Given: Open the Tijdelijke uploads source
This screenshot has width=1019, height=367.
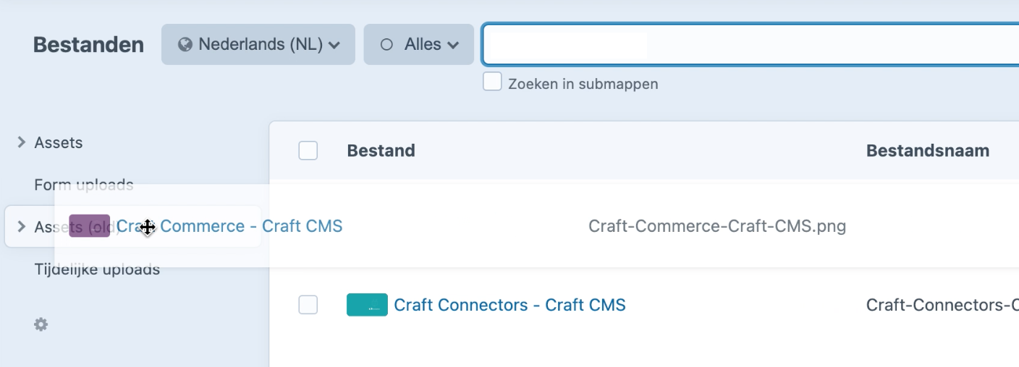Looking at the screenshot, I should click(97, 269).
